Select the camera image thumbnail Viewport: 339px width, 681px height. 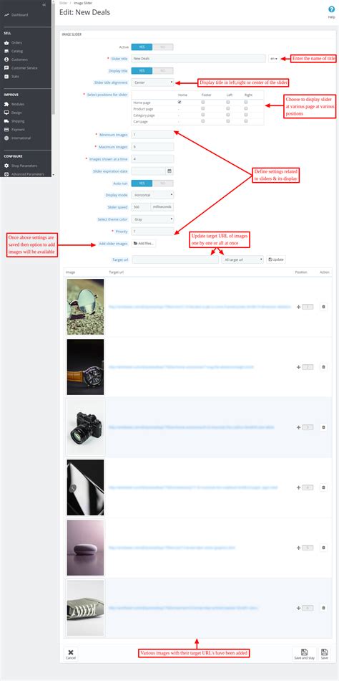[85, 427]
